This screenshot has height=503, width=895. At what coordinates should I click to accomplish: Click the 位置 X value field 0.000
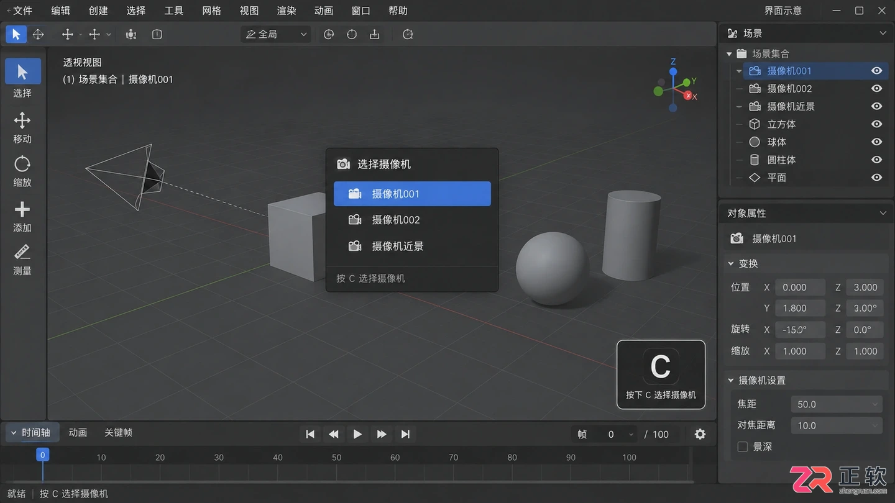point(800,288)
